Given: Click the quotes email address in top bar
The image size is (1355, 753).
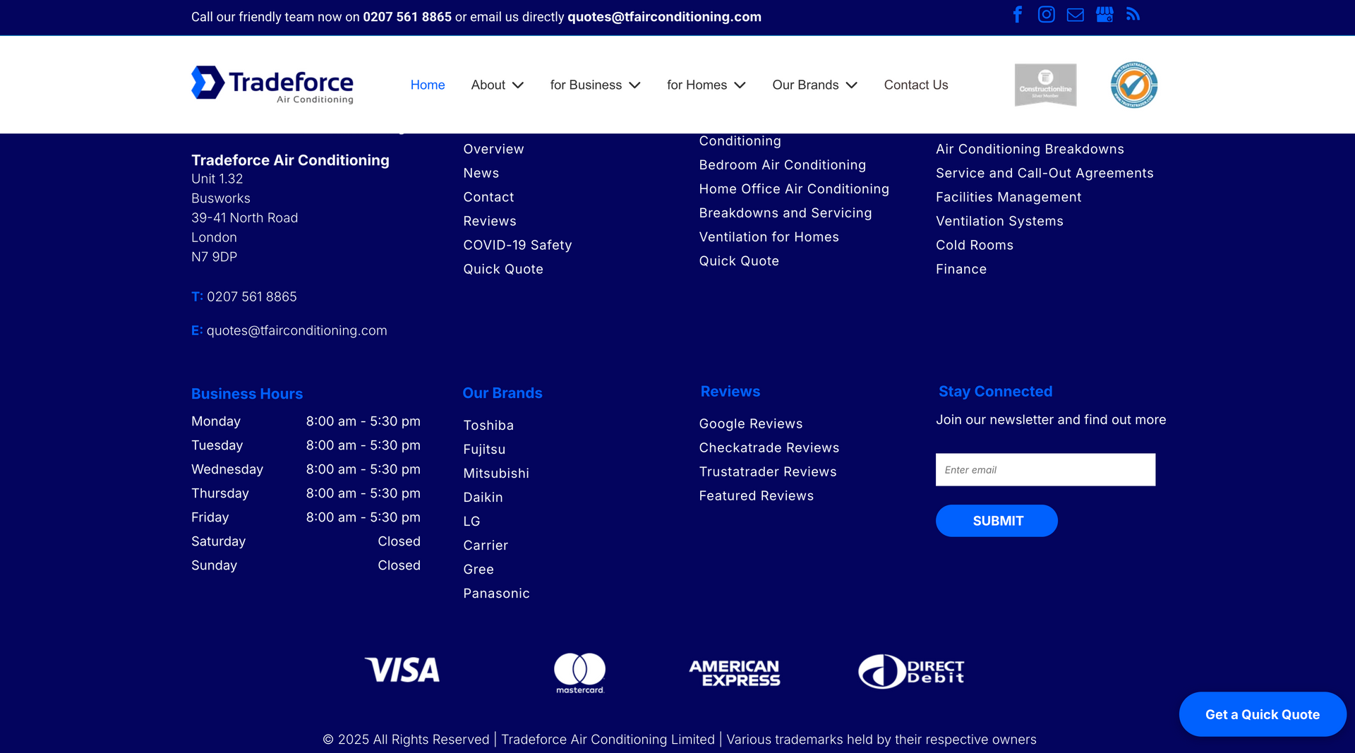Looking at the screenshot, I should 664,17.
